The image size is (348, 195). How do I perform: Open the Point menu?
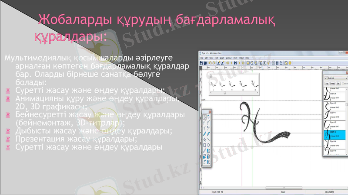(x=235, y=58)
